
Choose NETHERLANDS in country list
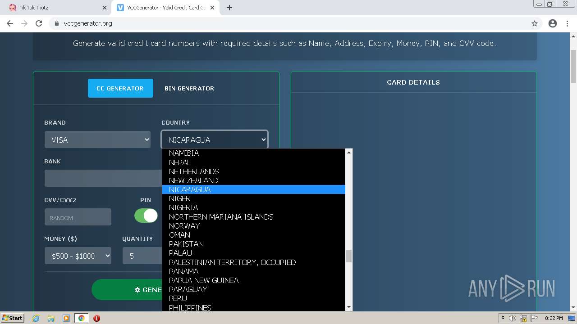254,171
